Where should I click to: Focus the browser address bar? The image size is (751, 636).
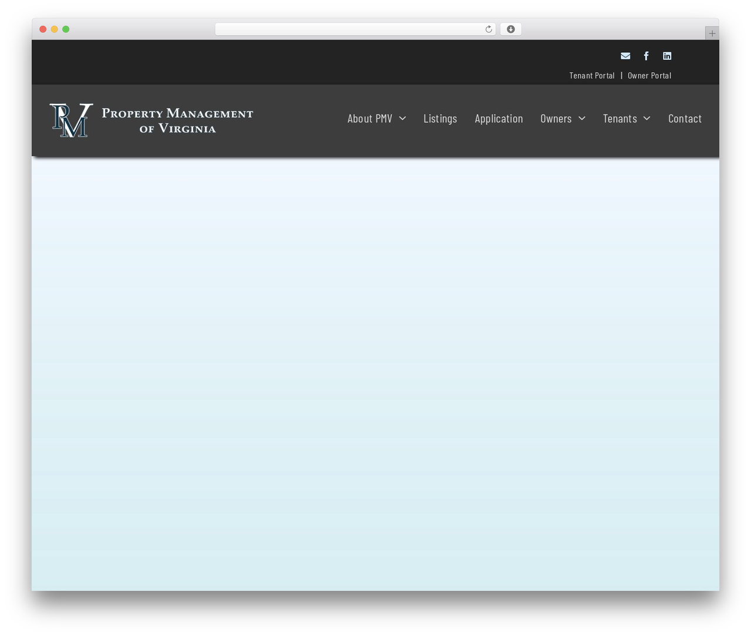pos(355,29)
